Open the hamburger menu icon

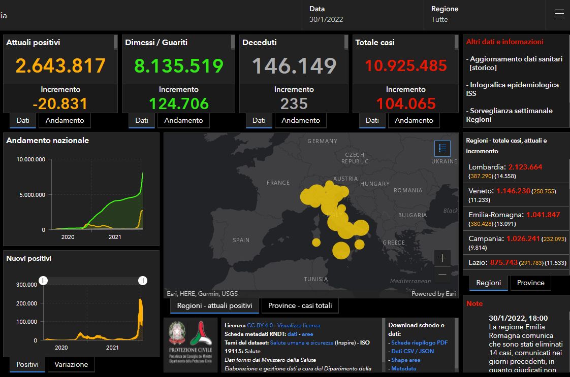tap(559, 14)
